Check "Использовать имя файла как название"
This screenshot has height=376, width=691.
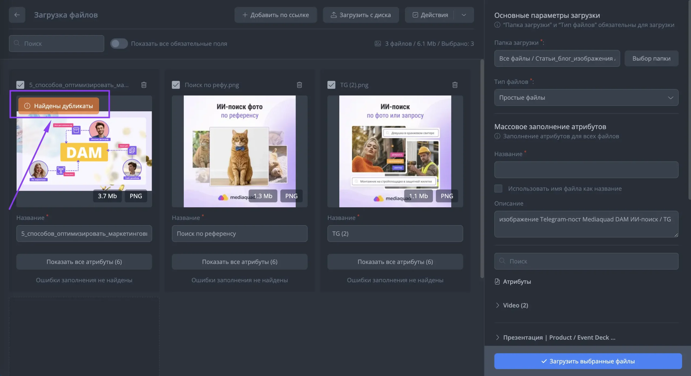click(x=498, y=188)
